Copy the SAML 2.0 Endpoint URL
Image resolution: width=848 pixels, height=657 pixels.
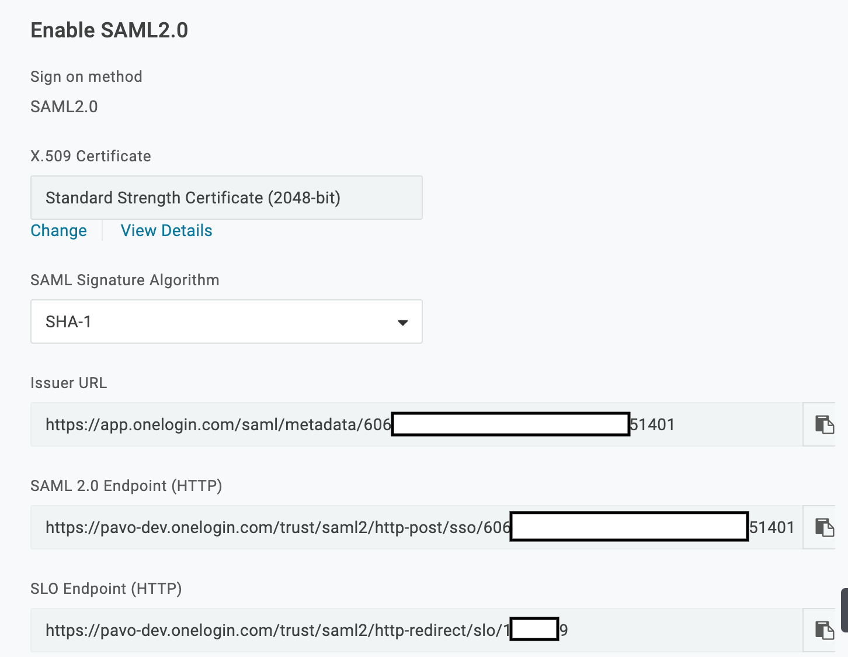click(824, 527)
